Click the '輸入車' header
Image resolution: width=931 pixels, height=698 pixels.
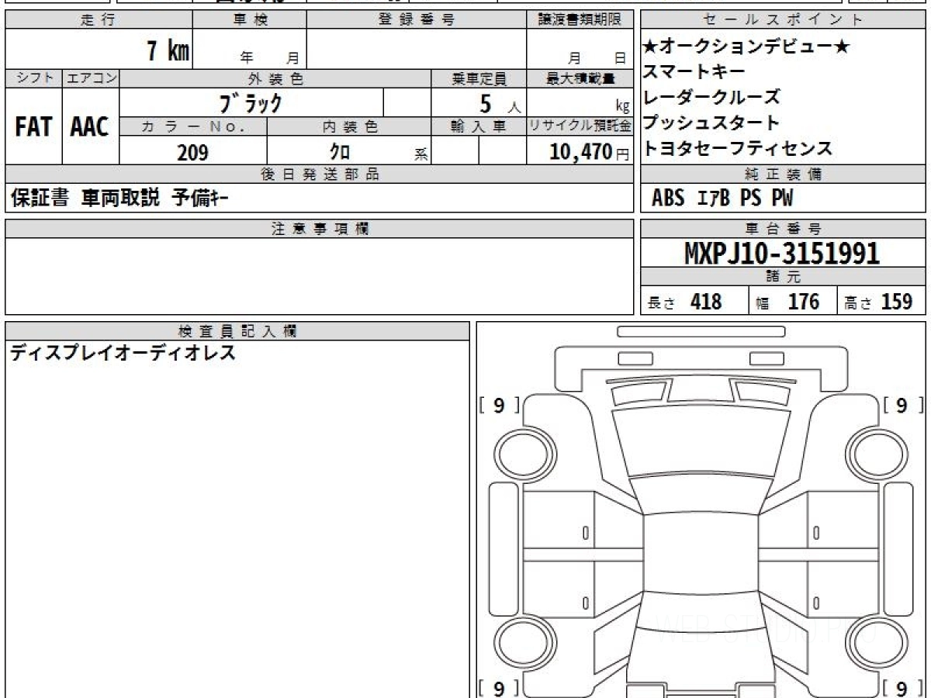coord(479,126)
